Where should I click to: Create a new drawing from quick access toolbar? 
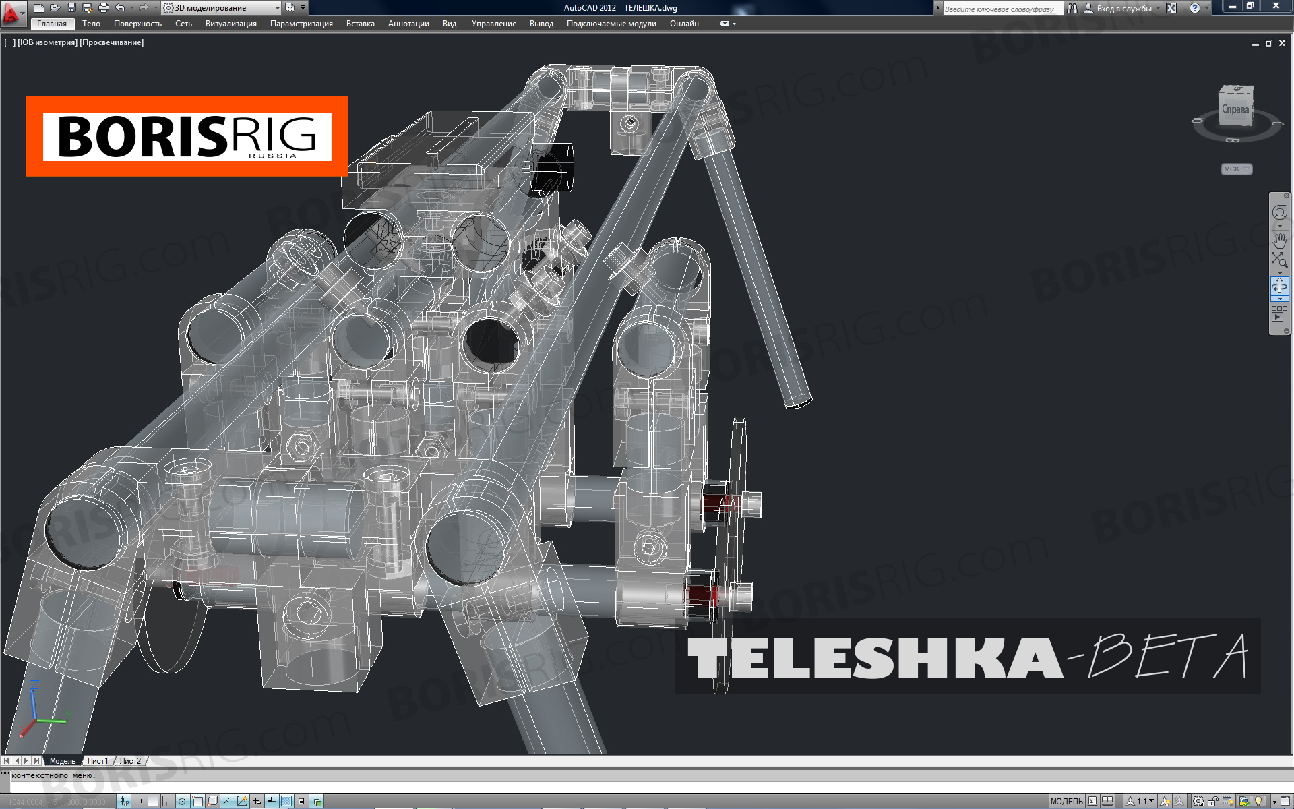point(39,8)
